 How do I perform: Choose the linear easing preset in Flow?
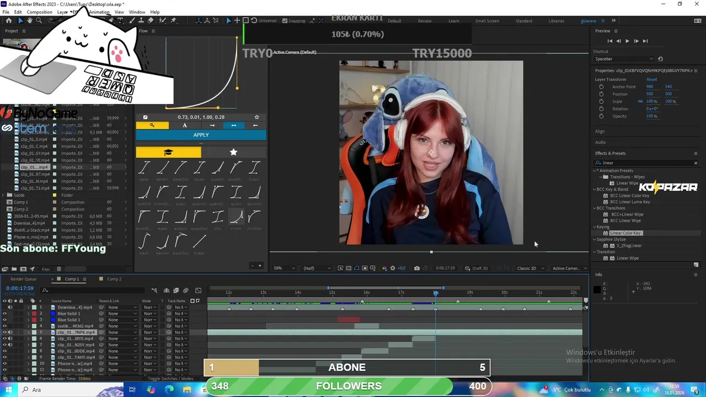pyautogui.click(x=199, y=243)
